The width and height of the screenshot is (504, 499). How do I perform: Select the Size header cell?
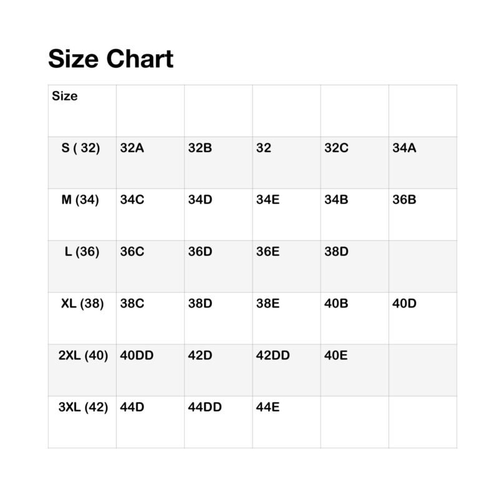tap(65, 96)
